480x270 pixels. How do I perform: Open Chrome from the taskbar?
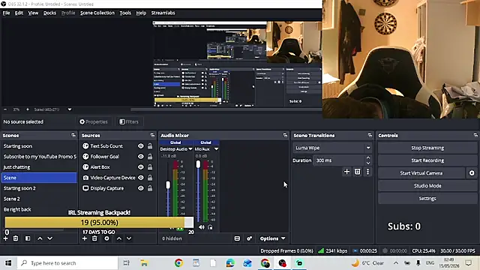[178, 263]
